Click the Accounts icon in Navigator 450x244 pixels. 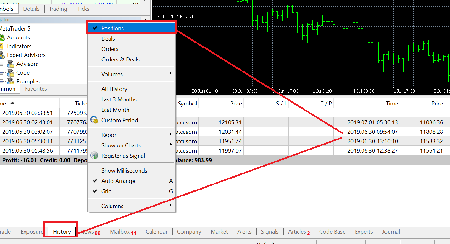2,37
